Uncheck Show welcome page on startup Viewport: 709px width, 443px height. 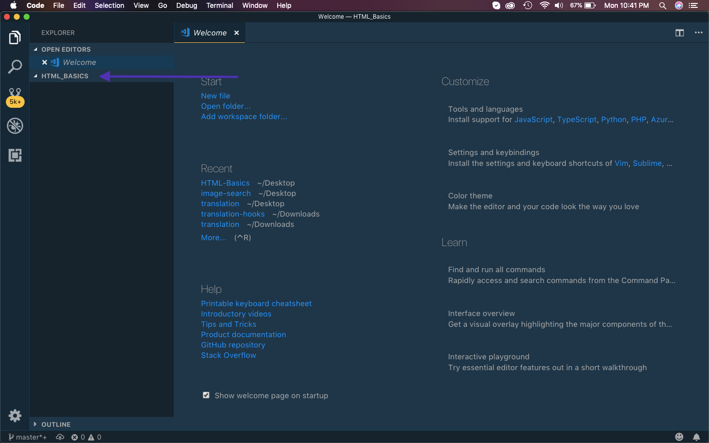pyautogui.click(x=206, y=395)
